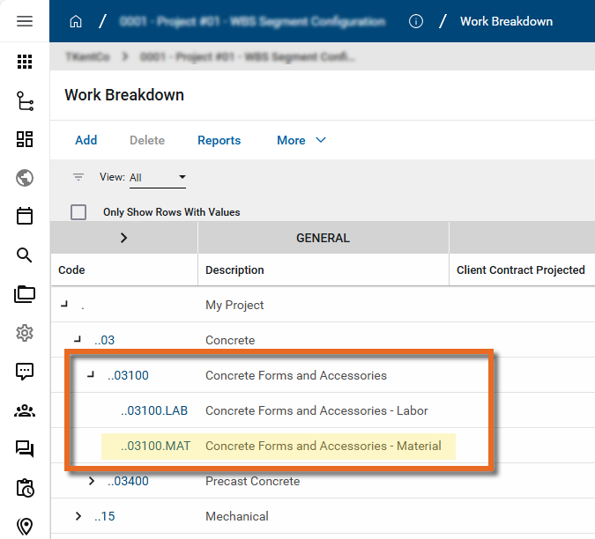The image size is (595, 539).
Task: Click the info circle icon in header
Action: (416, 21)
